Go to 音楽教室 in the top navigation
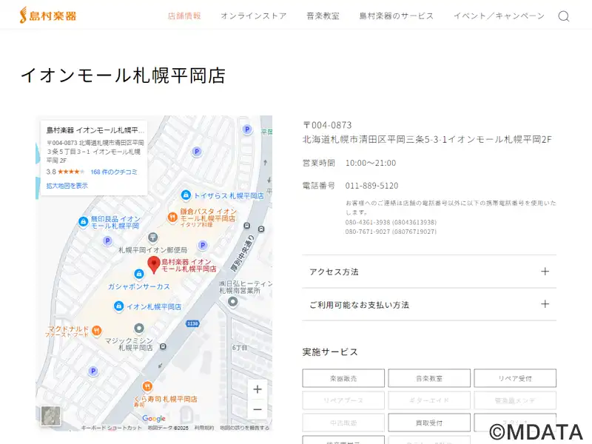The width and height of the screenshot is (592, 444). [x=323, y=16]
